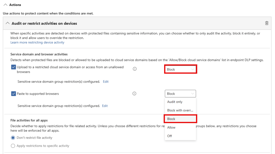Select Don't restrict file activity radio button
275x154 pixels.
coord(13,138)
